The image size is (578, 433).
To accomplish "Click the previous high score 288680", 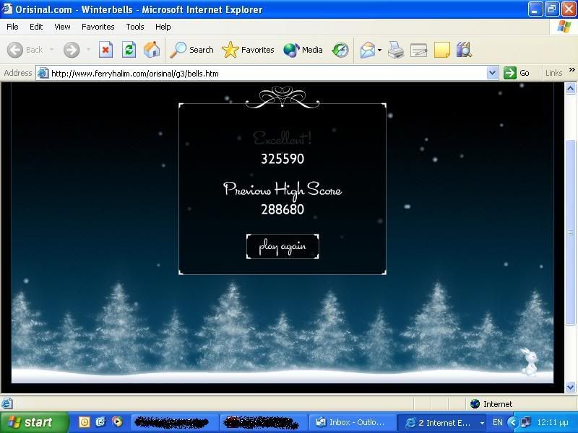I will 282,209.
